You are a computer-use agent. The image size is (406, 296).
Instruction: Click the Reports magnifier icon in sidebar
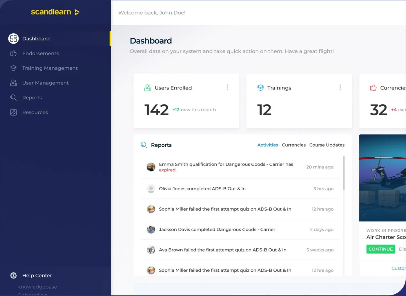[13, 98]
